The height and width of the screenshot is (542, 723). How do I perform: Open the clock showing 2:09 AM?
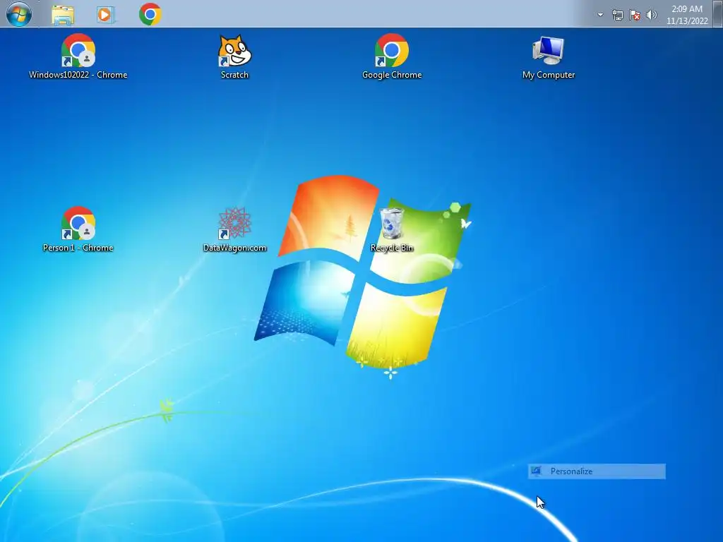tap(687, 15)
